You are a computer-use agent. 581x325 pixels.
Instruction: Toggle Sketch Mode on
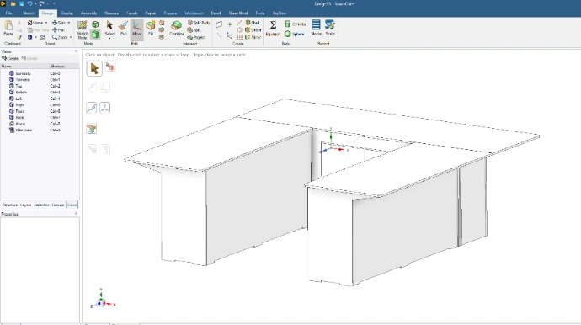click(x=82, y=29)
